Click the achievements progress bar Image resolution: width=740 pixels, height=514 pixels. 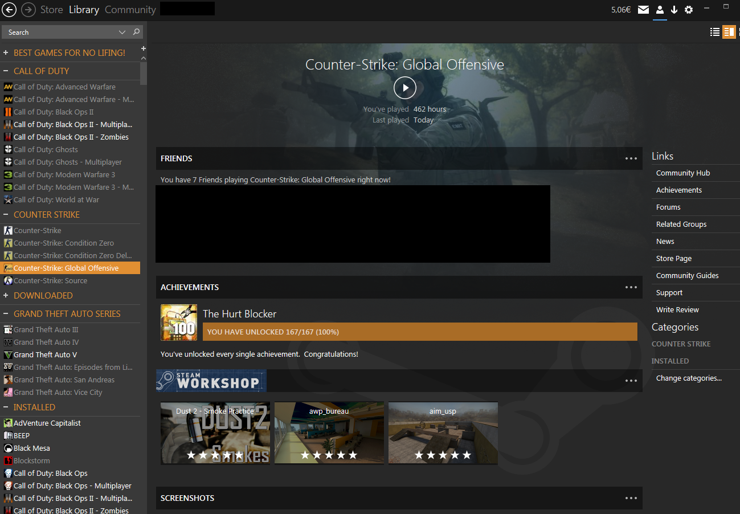pos(420,332)
